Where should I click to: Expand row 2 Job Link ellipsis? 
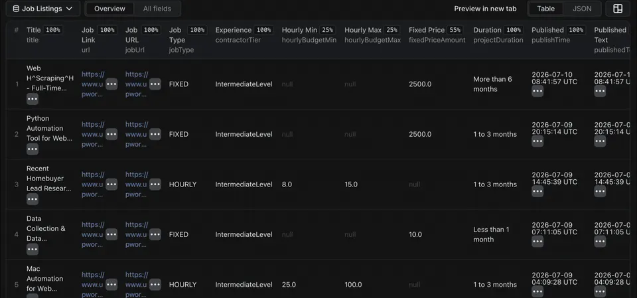[111, 134]
